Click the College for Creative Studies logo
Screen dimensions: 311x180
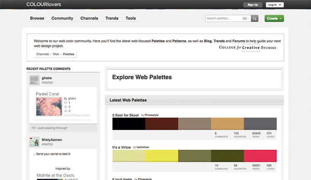(x=248, y=48)
